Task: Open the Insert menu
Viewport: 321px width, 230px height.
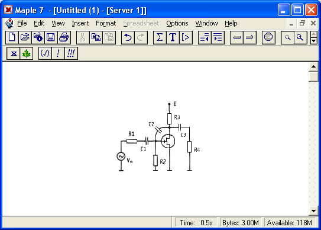Action: (x=80, y=23)
